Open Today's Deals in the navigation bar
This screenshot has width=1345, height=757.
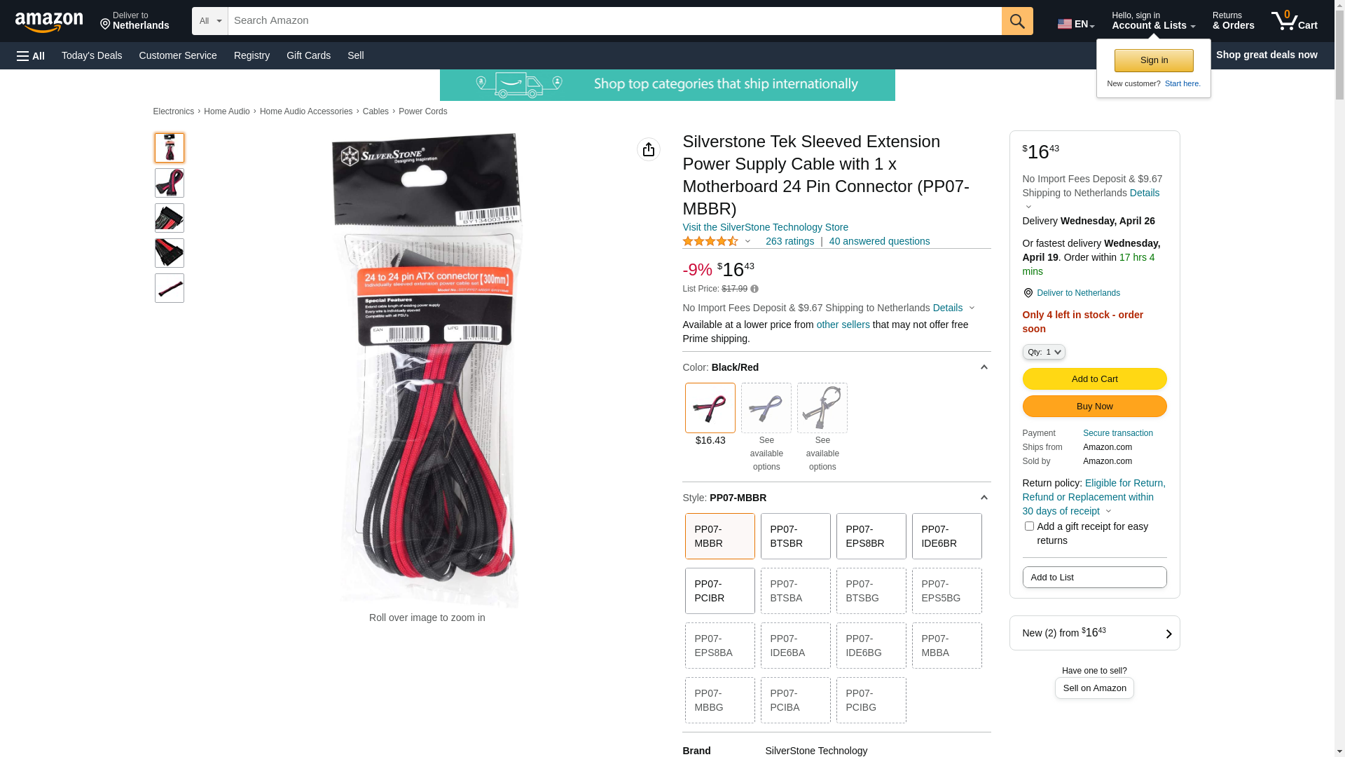point(92,55)
